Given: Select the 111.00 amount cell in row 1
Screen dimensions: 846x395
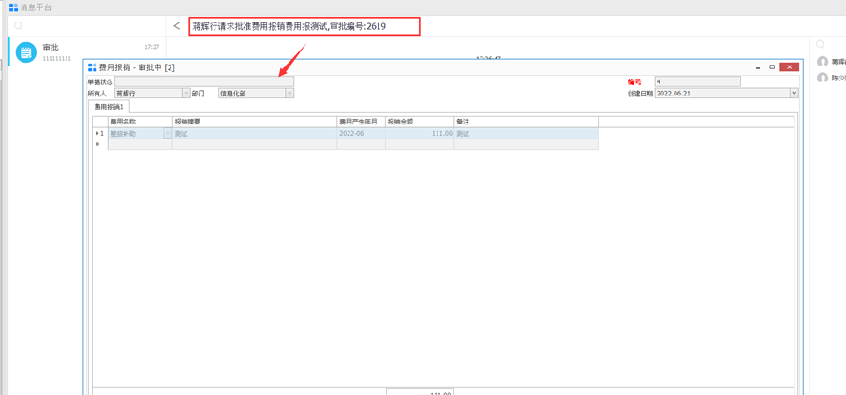Looking at the screenshot, I should point(419,134).
